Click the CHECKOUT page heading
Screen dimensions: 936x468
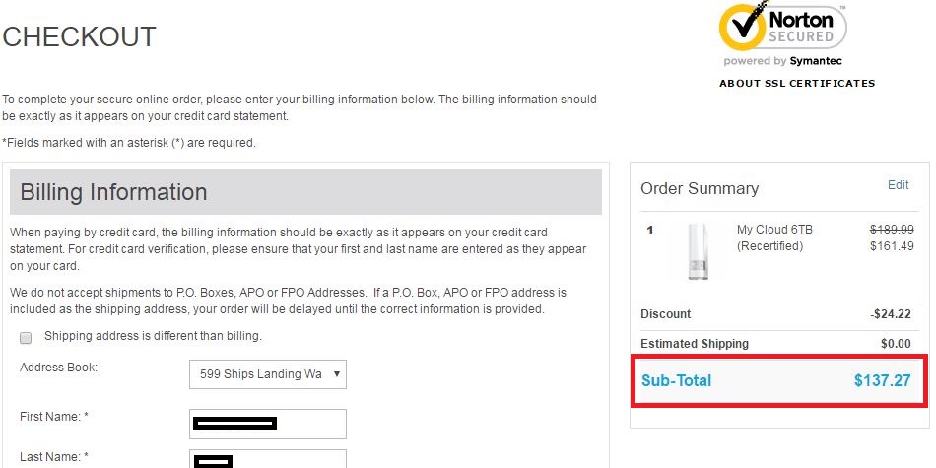pos(80,36)
